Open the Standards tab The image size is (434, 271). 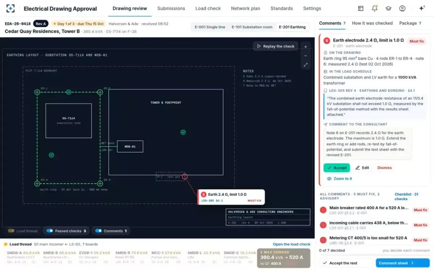coord(282,8)
